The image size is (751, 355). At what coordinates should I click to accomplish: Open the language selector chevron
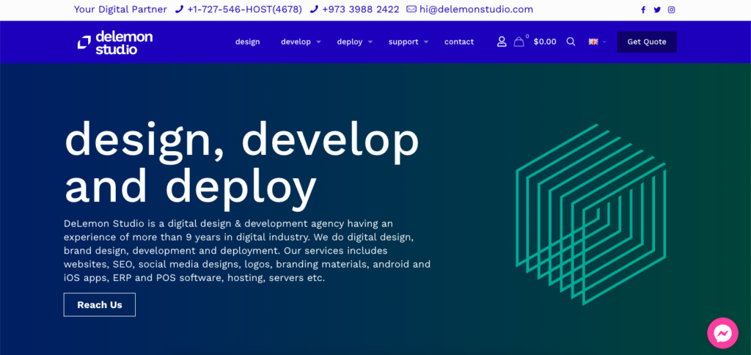click(x=604, y=42)
